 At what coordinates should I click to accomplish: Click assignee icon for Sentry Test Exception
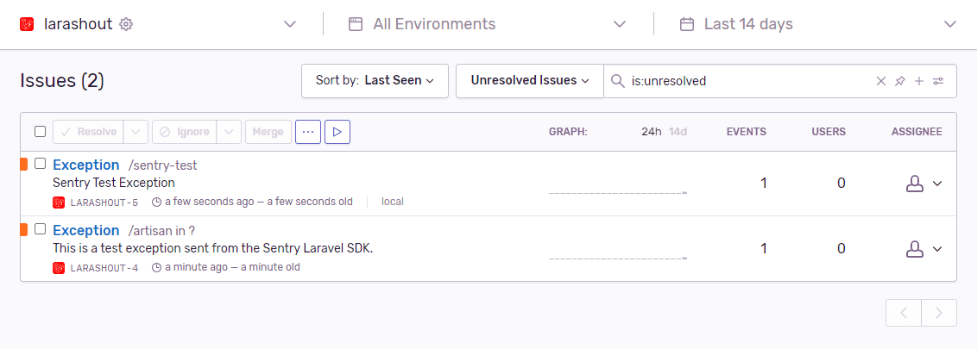(x=913, y=184)
